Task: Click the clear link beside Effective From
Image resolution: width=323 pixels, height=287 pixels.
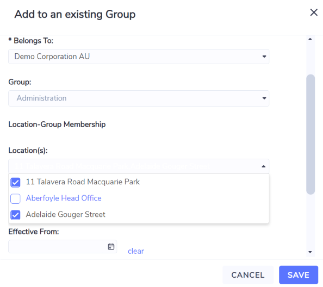Action: point(136,251)
